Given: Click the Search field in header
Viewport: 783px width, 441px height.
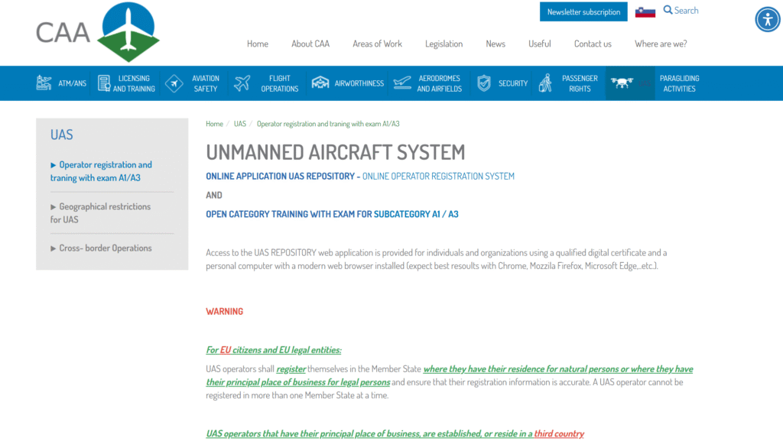Looking at the screenshot, I should coord(681,11).
